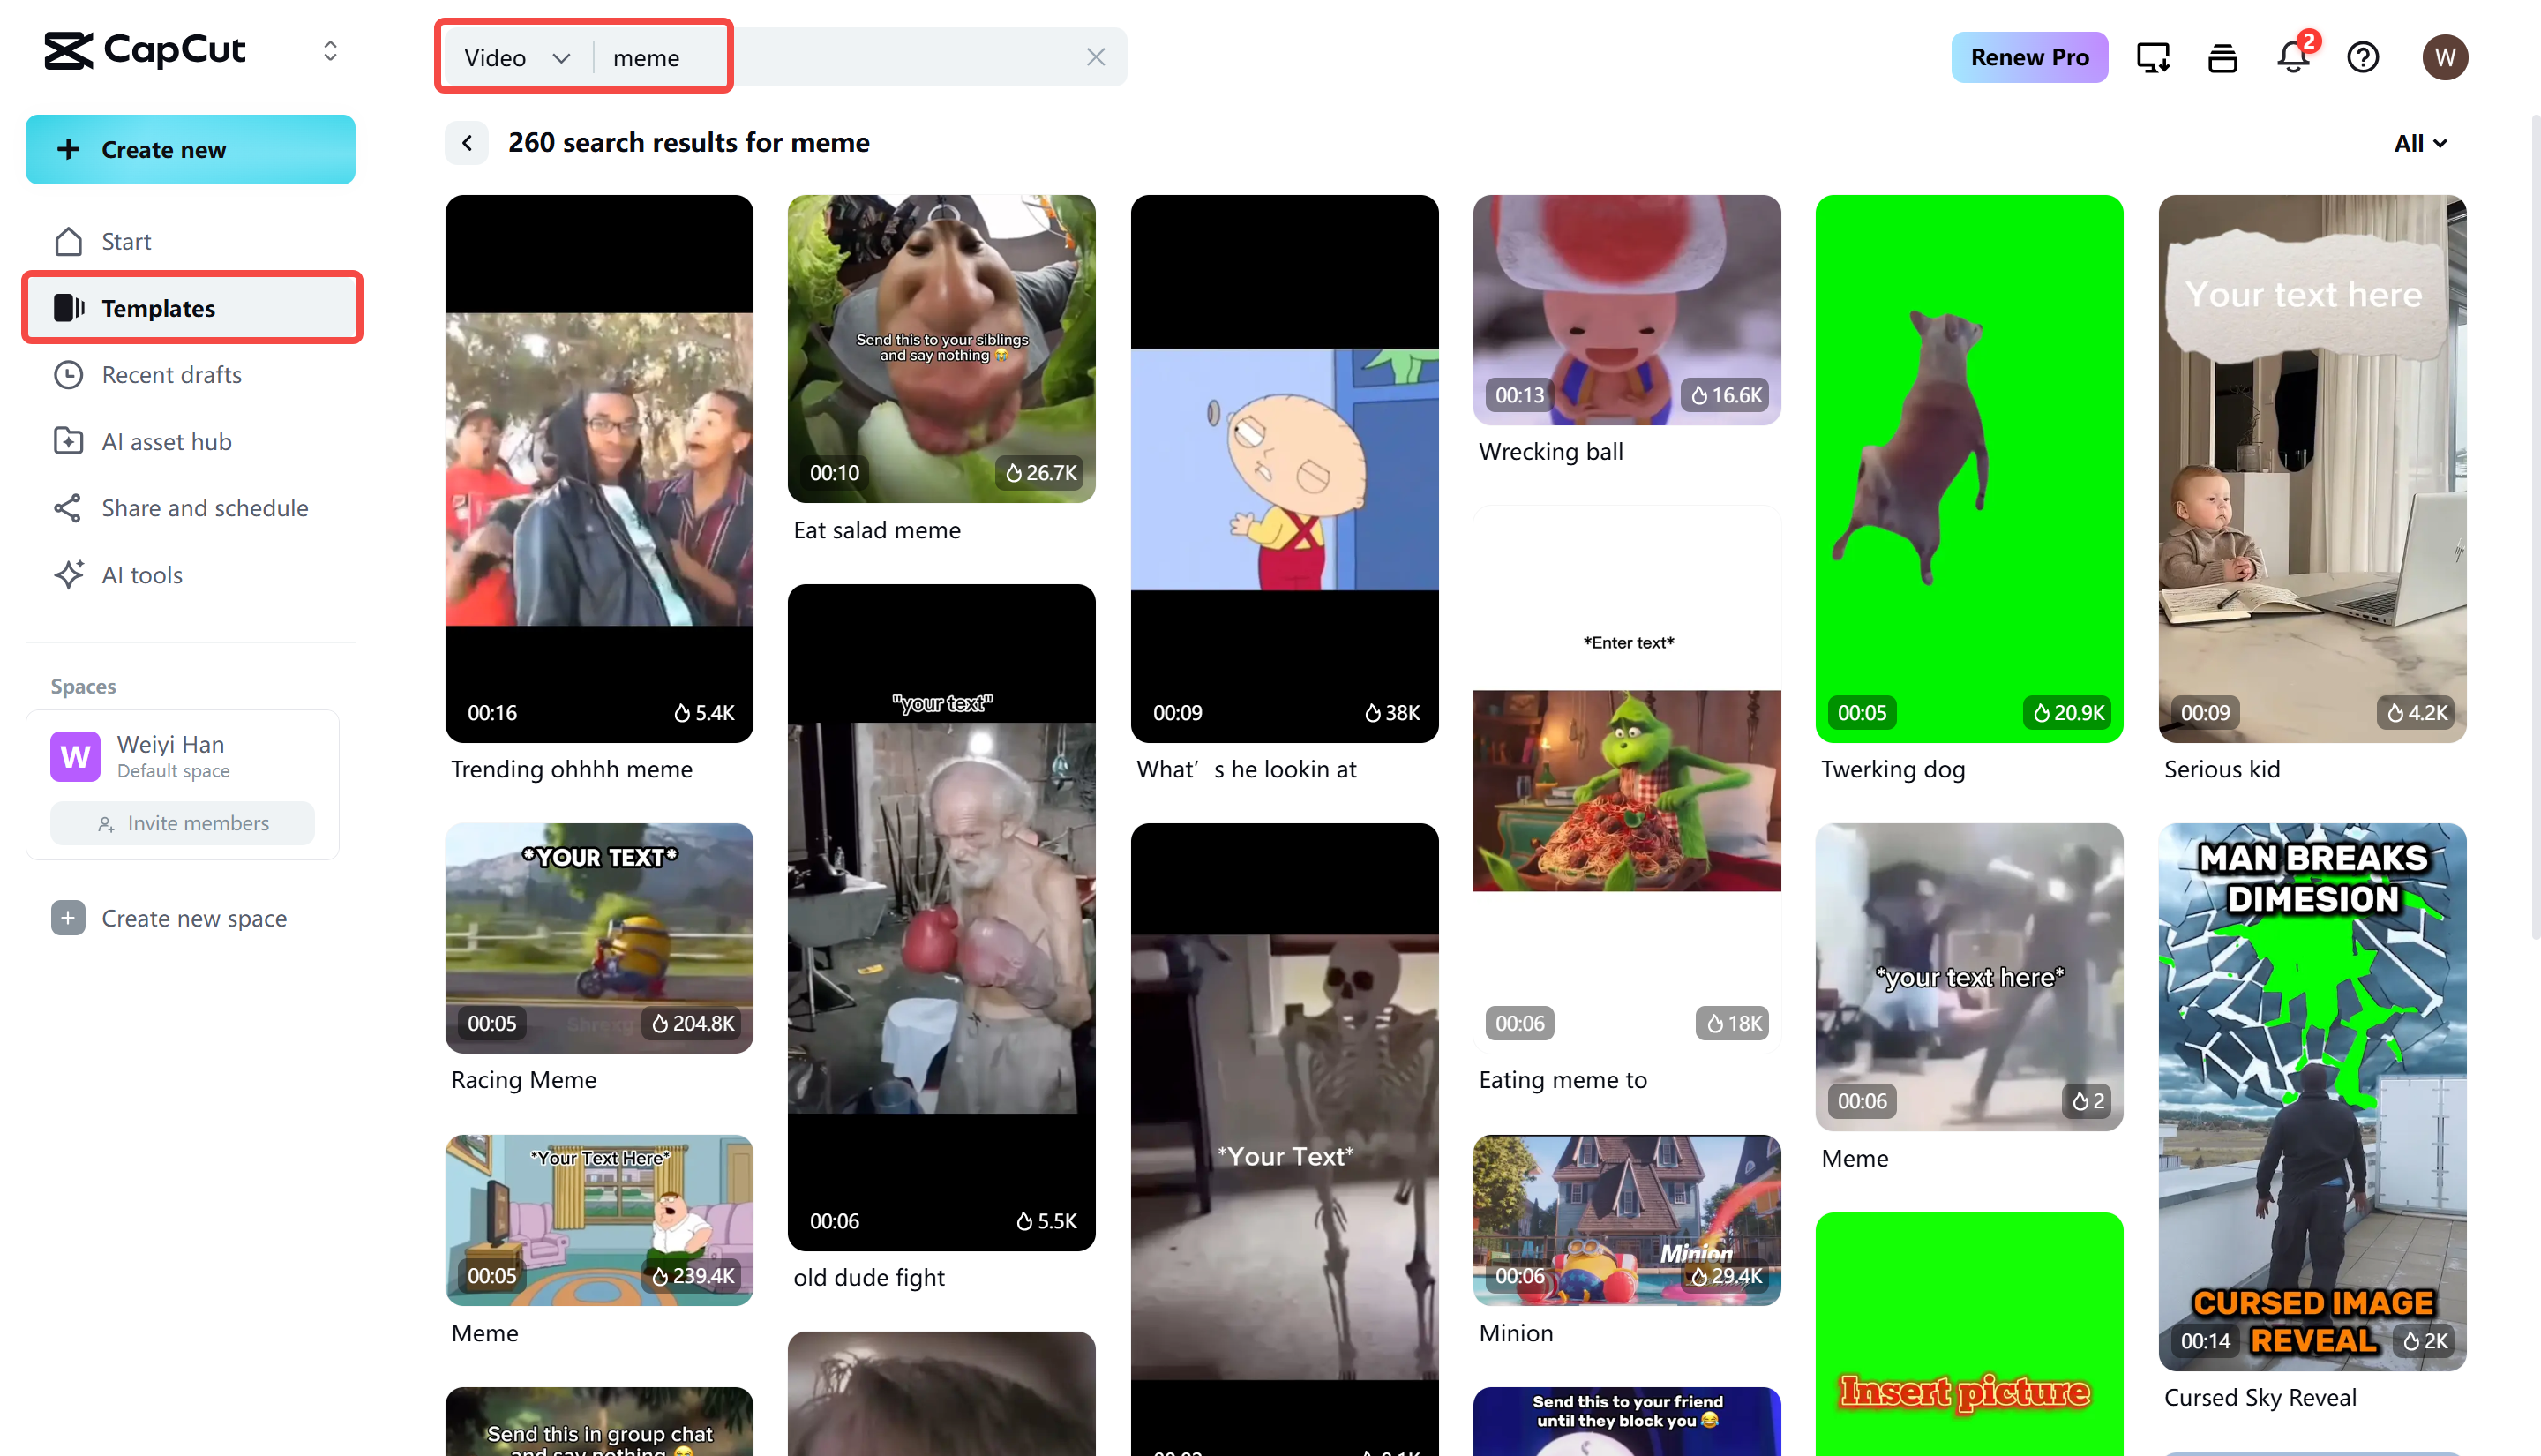
Task: Open the desktop app download icon
Action: (2152, 57)
